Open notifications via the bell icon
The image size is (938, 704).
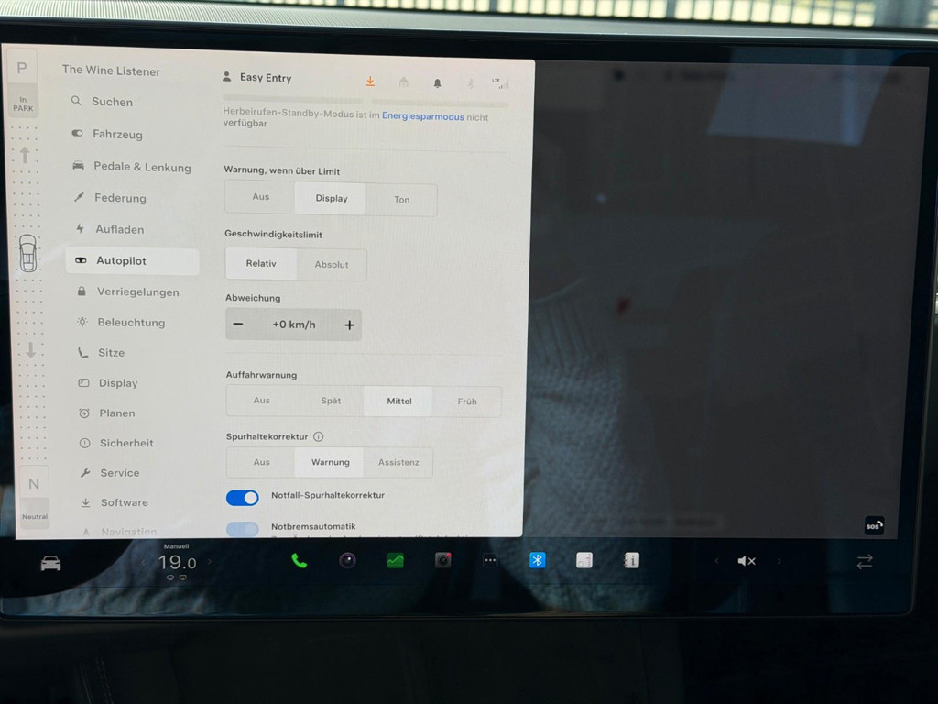tap(437, 82)
